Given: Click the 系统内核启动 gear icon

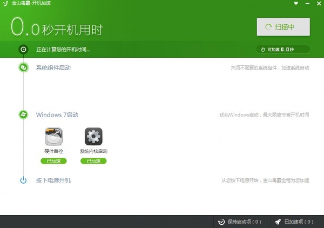Looking at the screenshot, I should (x=93, y=137).
